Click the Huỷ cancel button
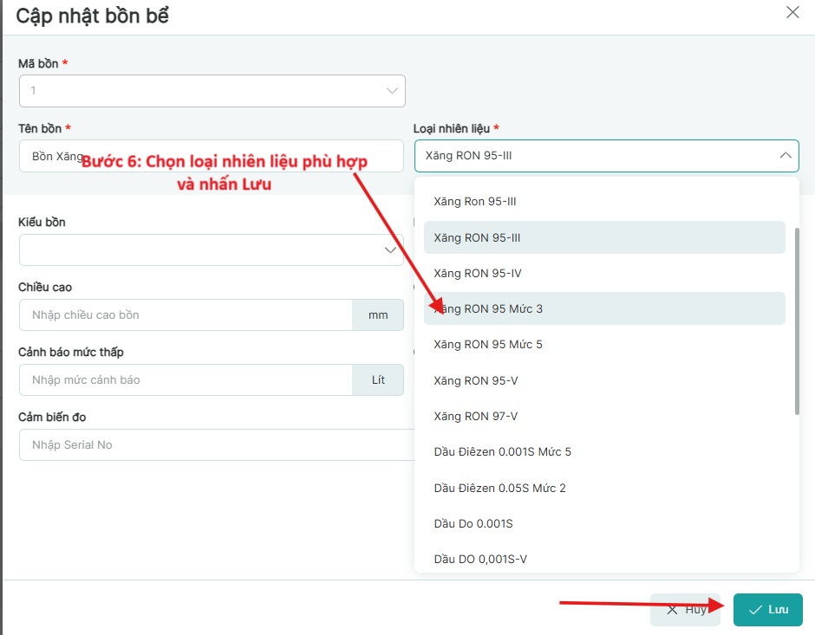The image size is (815, 635). pyautogui.click(x=685, y=610)
